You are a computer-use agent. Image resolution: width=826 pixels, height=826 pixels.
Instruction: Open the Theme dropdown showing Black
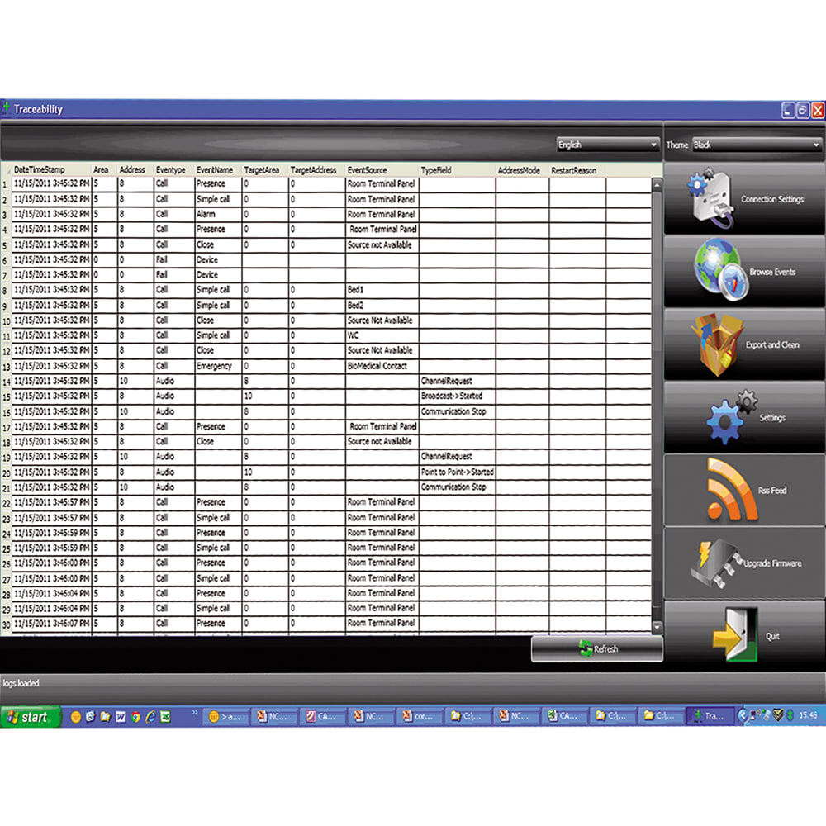click(x=757, y=145)
